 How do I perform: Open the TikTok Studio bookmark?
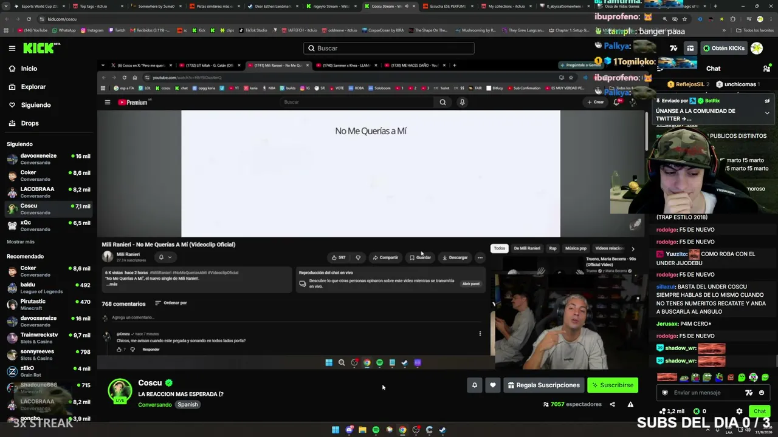tap(252, 30)
